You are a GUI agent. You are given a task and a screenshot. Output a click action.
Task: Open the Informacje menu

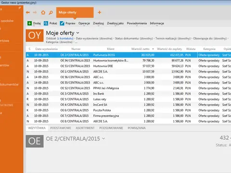pyautogui.click(x=157, y=24)
